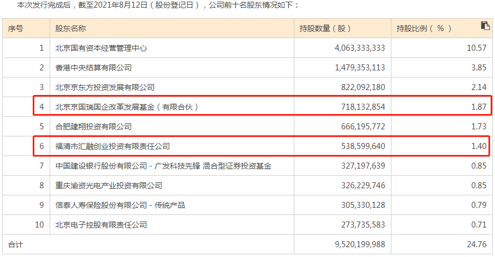
Task: Click the copy table icon in header
Action: coord(485,26)
